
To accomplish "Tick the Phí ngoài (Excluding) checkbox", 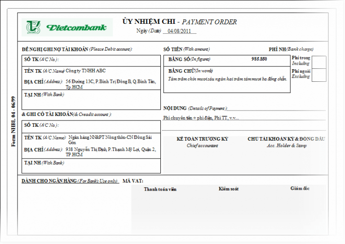I will 318,75.
